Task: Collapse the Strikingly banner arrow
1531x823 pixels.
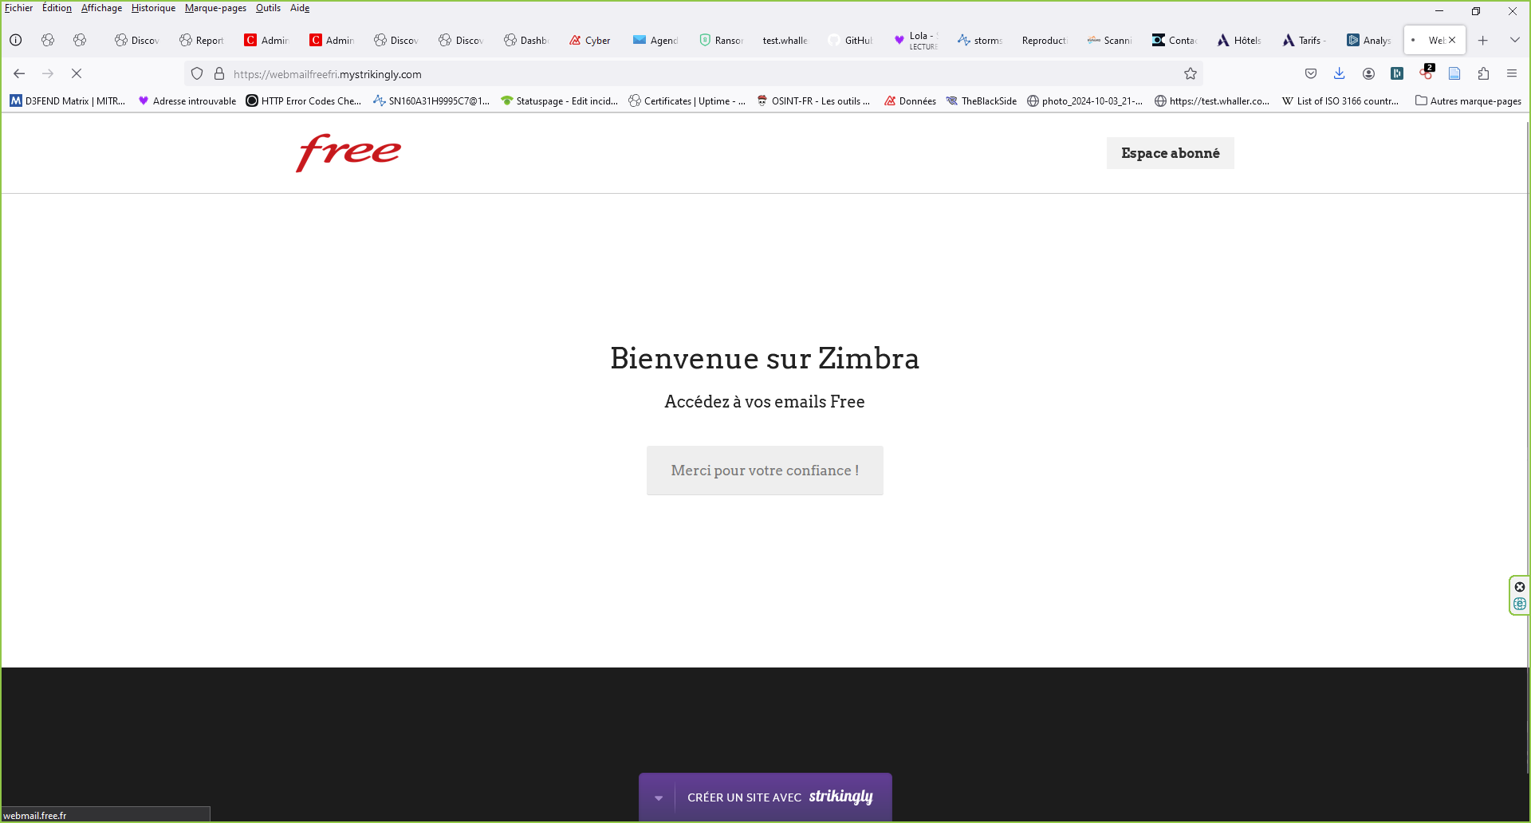Action: tap(659, 797)
